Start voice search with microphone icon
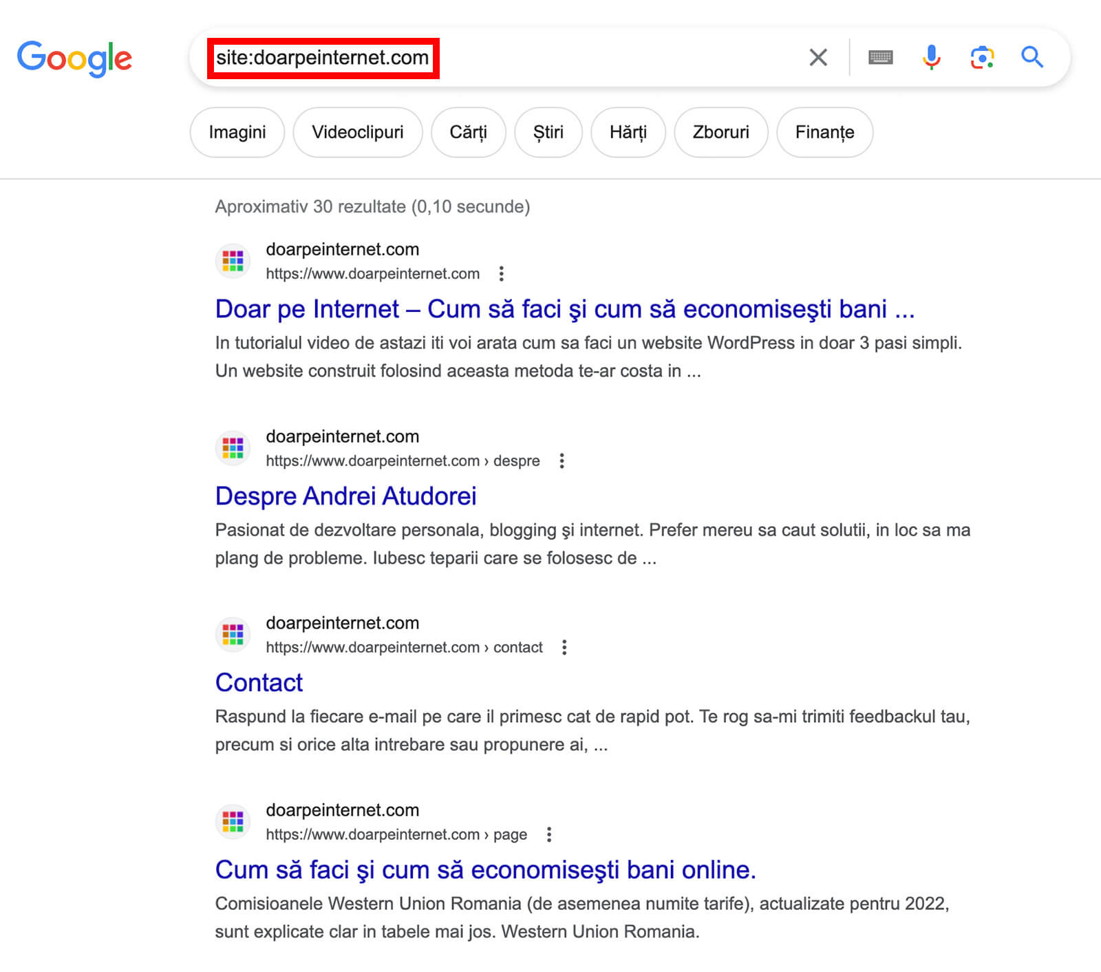Image resolution: width=1101 pixels, height=972 pixels. pyautogui.click(x=932, y=57)
